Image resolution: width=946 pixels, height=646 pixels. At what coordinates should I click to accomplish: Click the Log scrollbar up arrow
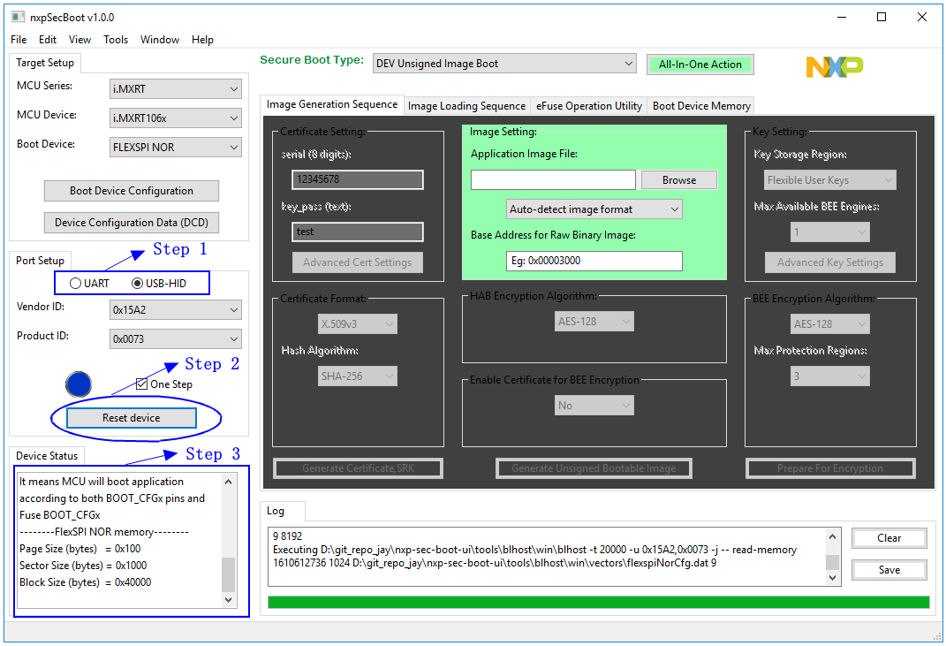point(832,536)
